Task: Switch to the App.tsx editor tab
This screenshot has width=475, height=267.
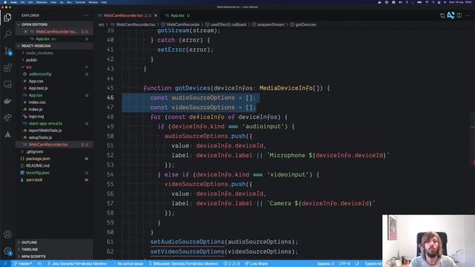Action: (177, 16)
